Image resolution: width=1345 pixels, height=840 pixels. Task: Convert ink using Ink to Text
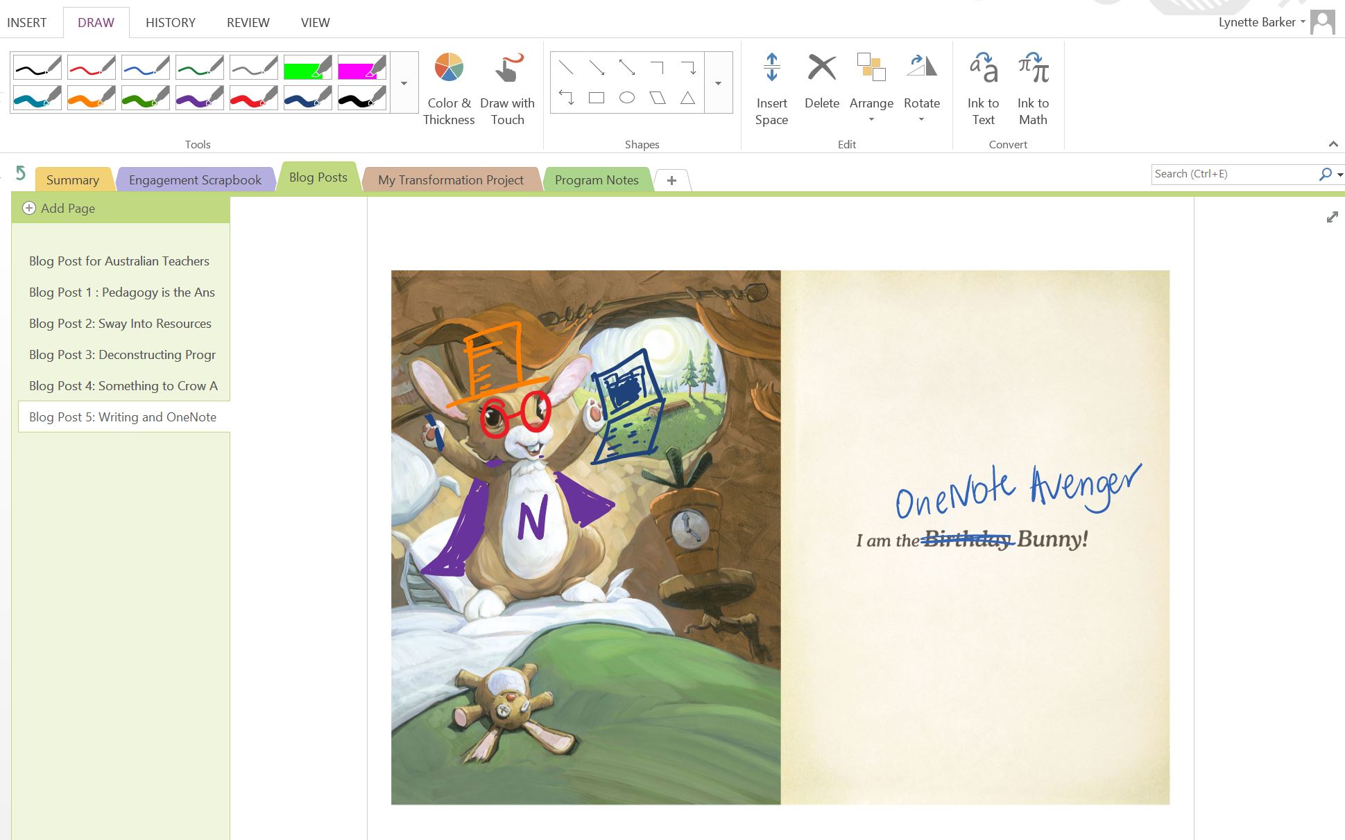tap(984, 89)
